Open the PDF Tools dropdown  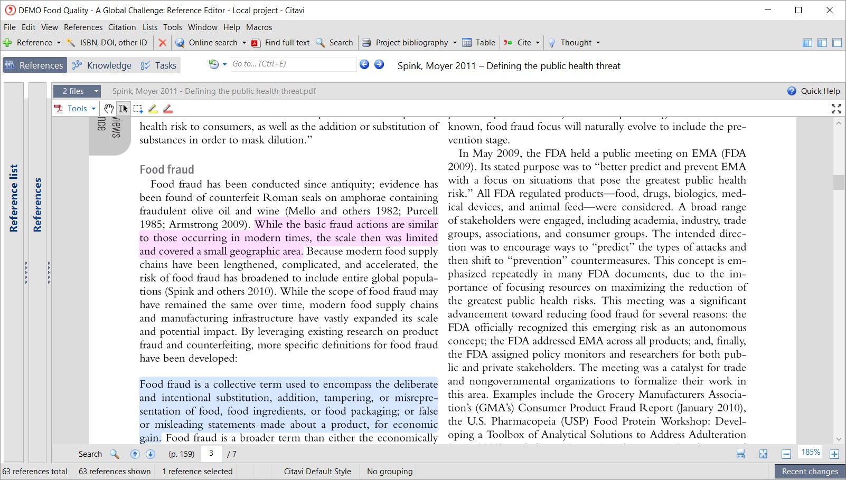click(x=75, y=109)
